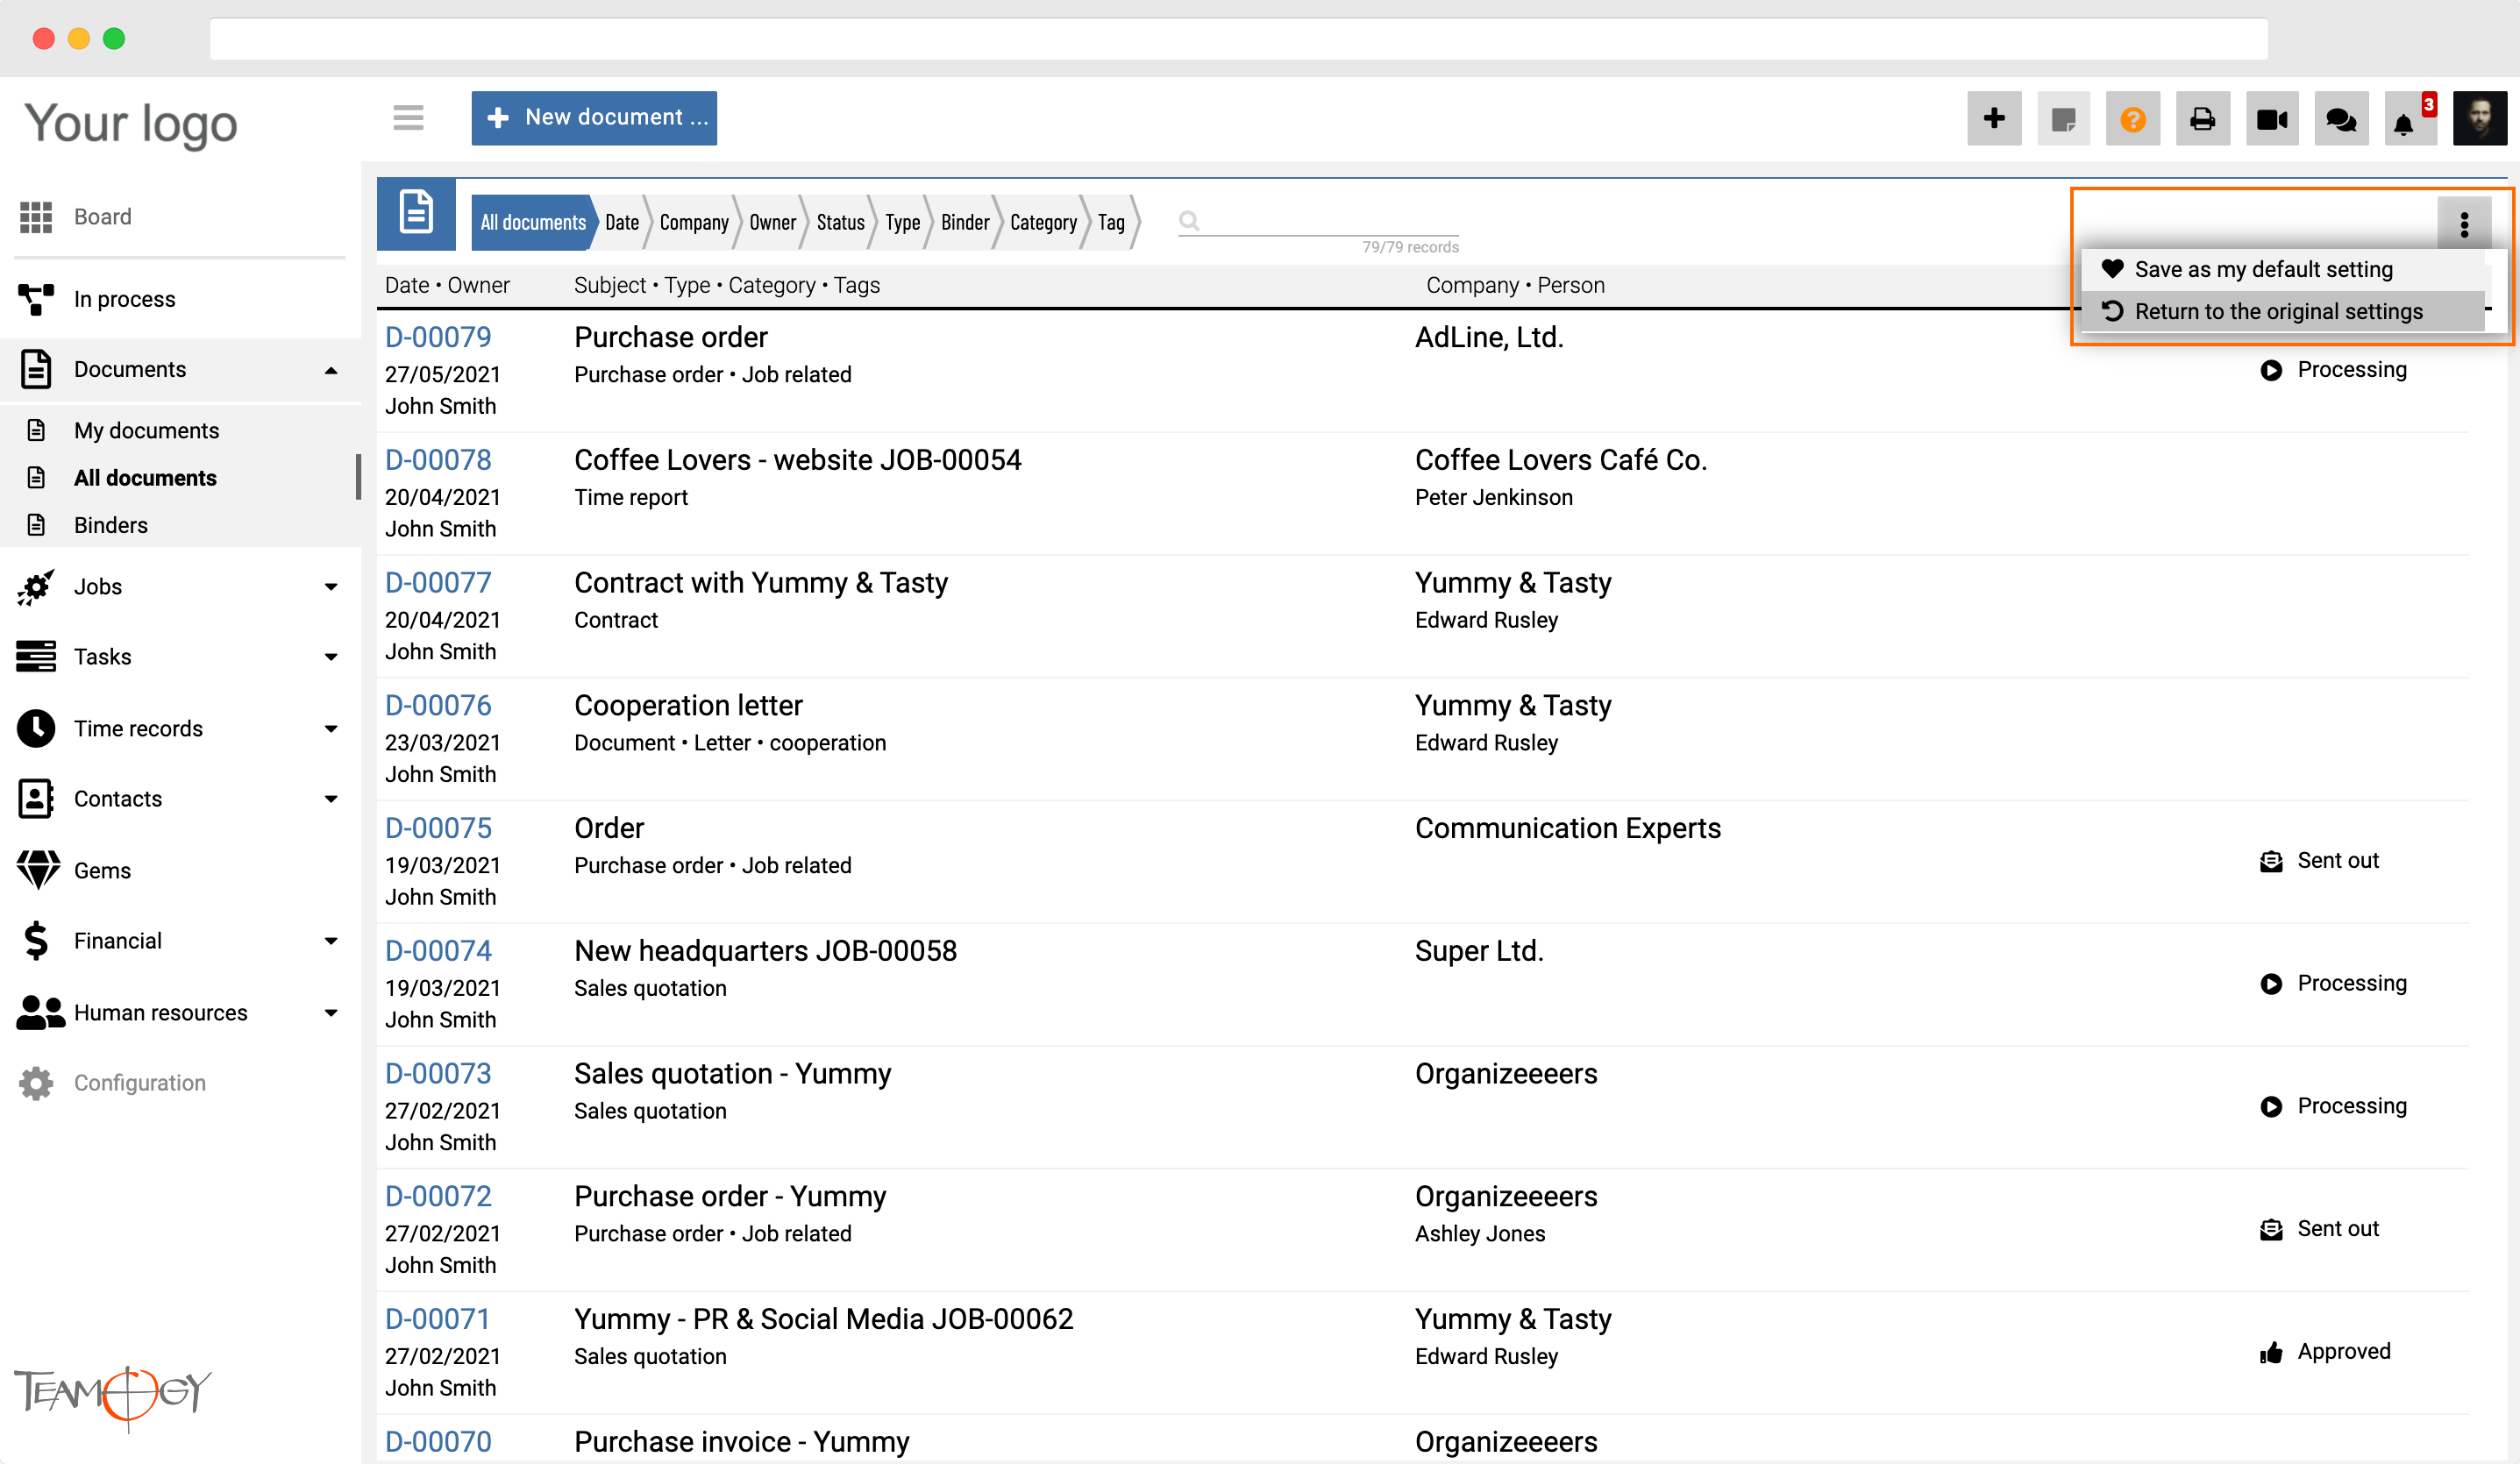
Task: Click 'Contract with Yummy & Tasty' subject
Action: [x=761, y=583]
